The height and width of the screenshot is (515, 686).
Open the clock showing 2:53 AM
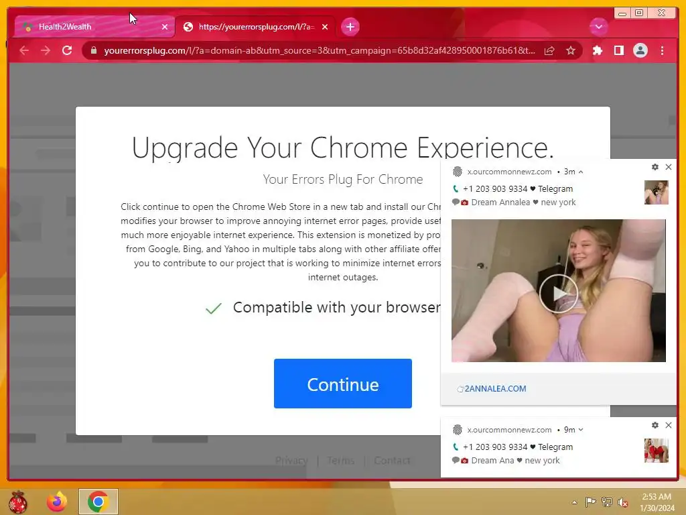pyautogui.click(x=657, y=502)
